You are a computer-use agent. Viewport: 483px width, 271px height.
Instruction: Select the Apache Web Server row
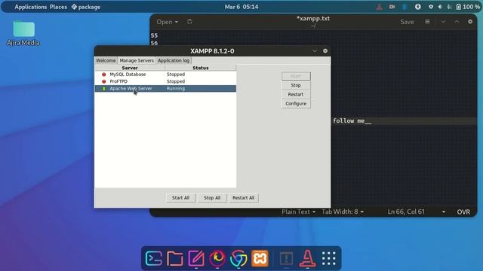pyautogui.click(x=165, y=89)
